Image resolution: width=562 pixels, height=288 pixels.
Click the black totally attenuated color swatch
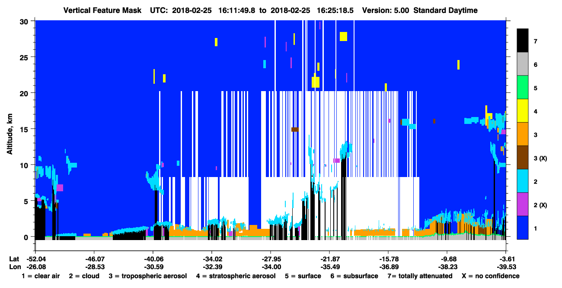click(x=523, y=41)
